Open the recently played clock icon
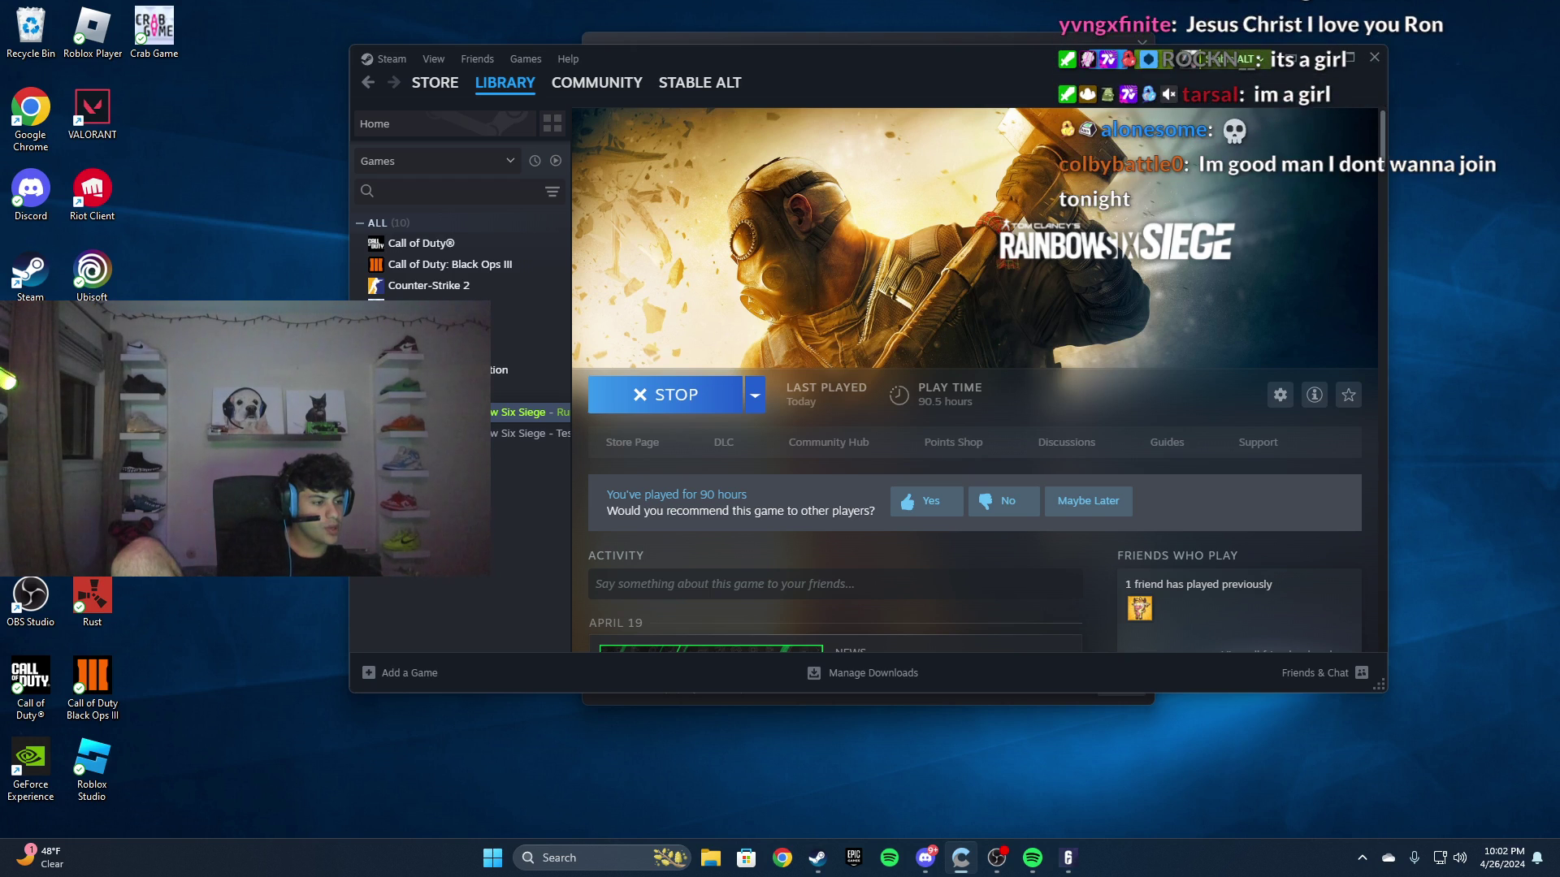Viewport: 1560px width, 877px height. pos(535,160)
